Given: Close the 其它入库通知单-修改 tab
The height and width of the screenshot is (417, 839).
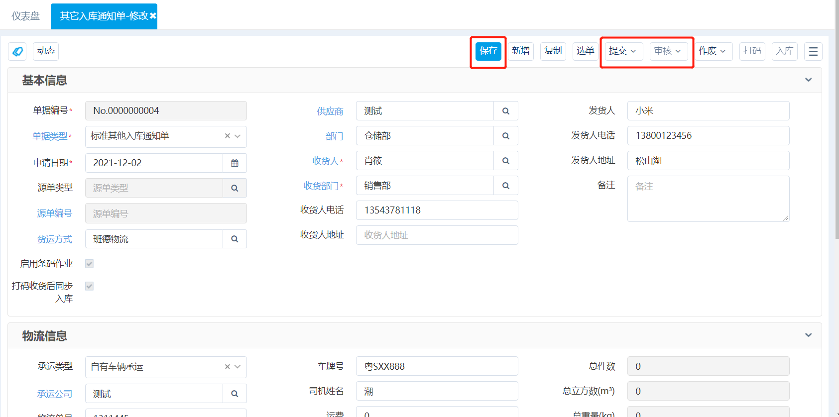Looking at the screenshot, I should coord(153,16).
